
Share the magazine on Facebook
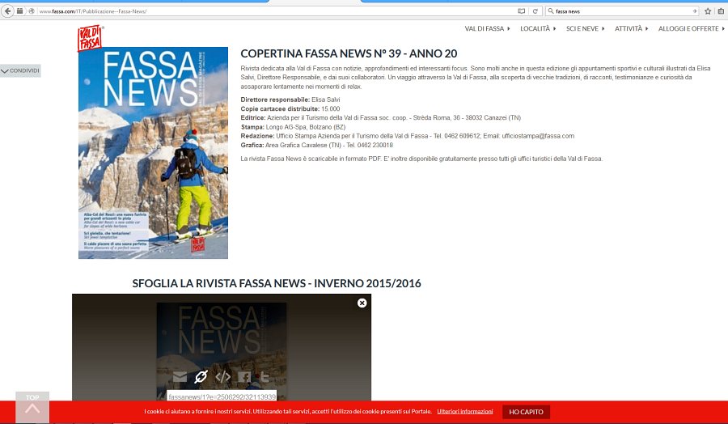[x=244, y=376]
